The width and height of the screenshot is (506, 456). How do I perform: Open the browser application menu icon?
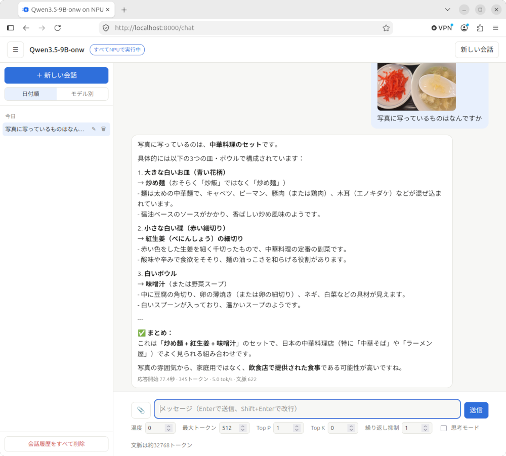click(x=496, y=28)
